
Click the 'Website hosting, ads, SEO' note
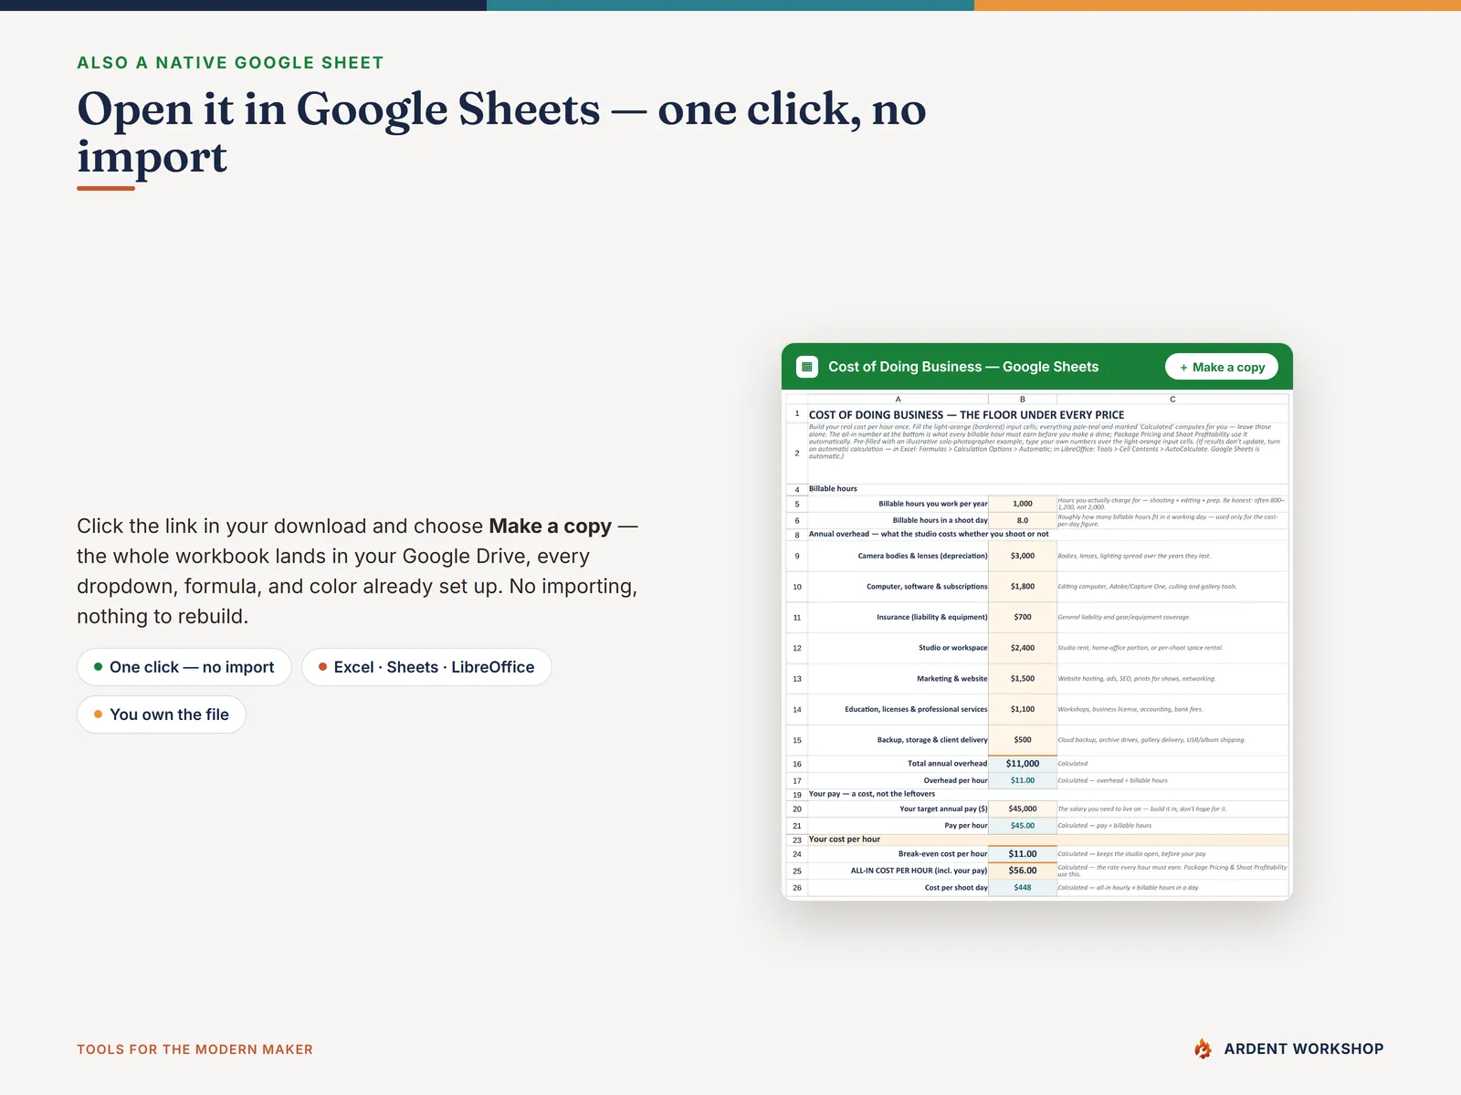(x=1137, y=679)
